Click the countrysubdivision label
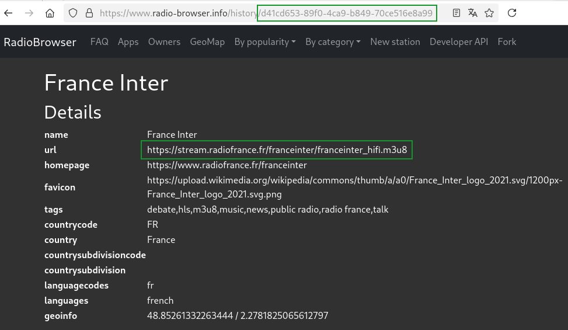Image resolution: width=568 pixels, height=330 pixels. pyautogui.click(x=85, y=270)
